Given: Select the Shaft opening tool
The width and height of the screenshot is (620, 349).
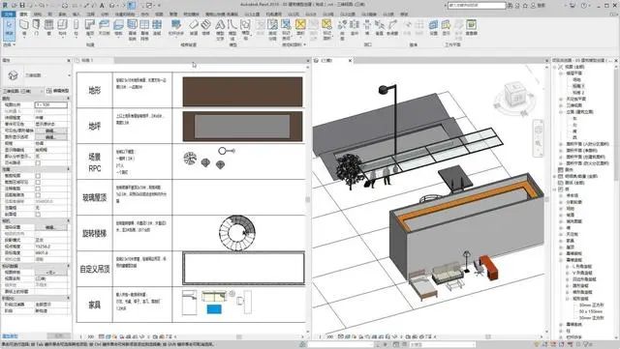Looking at the screenshot, I should pos(355,28).
